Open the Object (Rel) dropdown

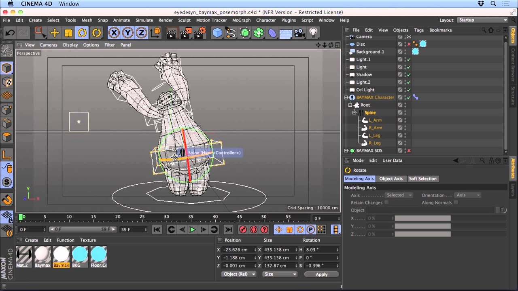239,274
